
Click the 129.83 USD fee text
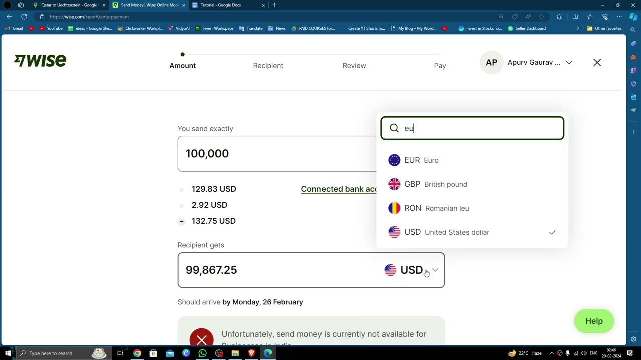click(x=214, y=189)
